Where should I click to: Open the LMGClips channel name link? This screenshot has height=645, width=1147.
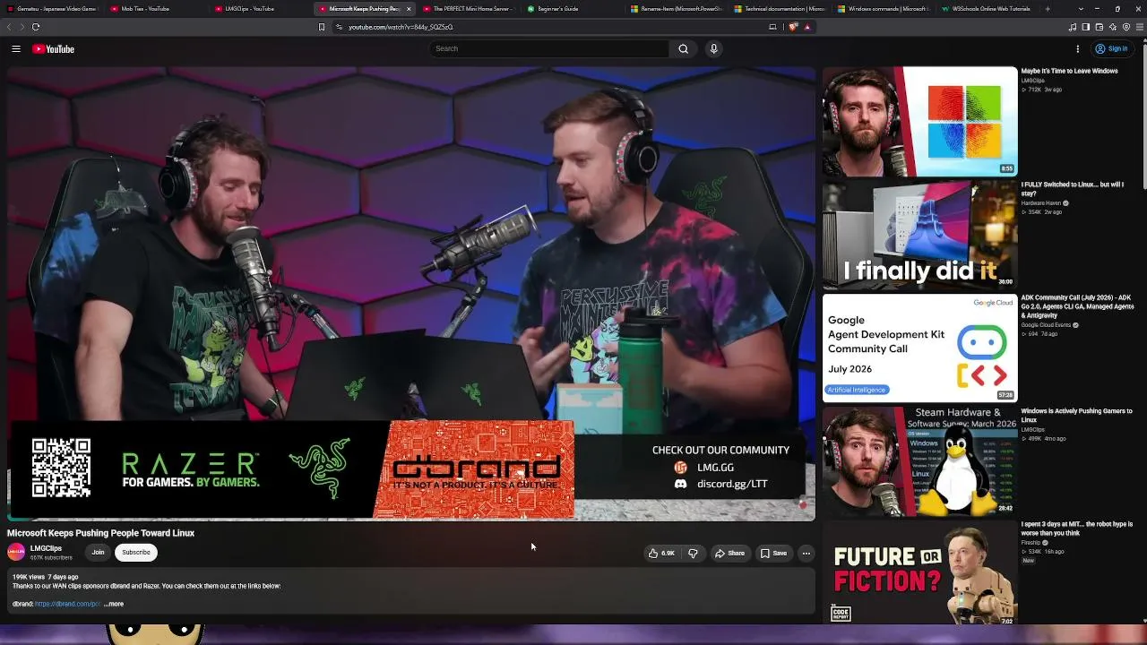46,548
